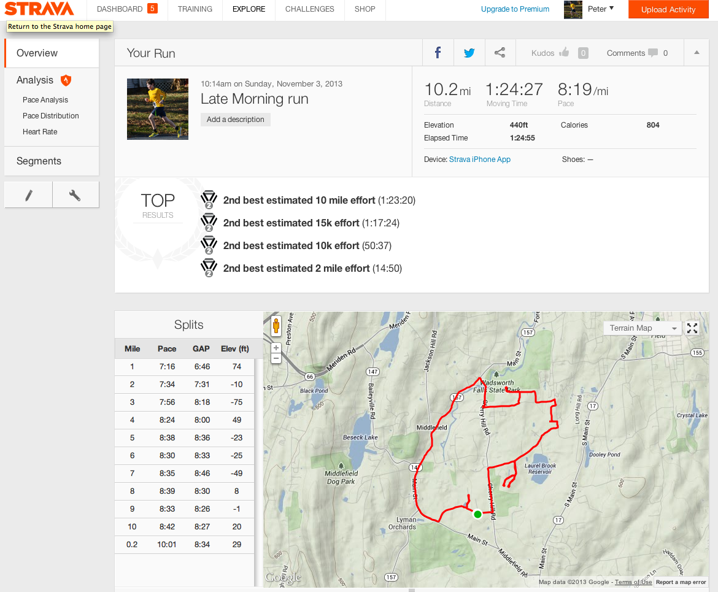Viewport: 718px width, 592px height.
Task: Zoom in on the map
Action: pyautogui.click(x=276, y=348)
